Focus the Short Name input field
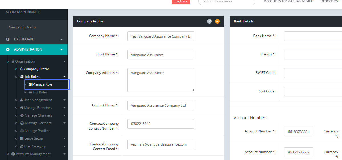The width and height of the screenshot is (342, 160). pyautogui.click(x=160, y=55)
